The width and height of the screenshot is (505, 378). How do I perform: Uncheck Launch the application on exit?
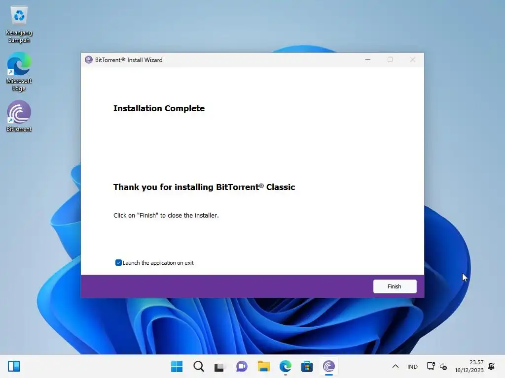pos(118,263)
